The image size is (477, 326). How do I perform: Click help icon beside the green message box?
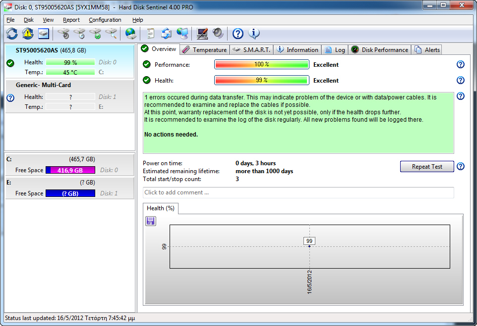[461, 96]
